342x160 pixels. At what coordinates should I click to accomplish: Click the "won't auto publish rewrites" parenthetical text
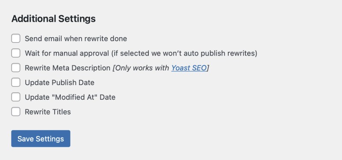(184, 53)
